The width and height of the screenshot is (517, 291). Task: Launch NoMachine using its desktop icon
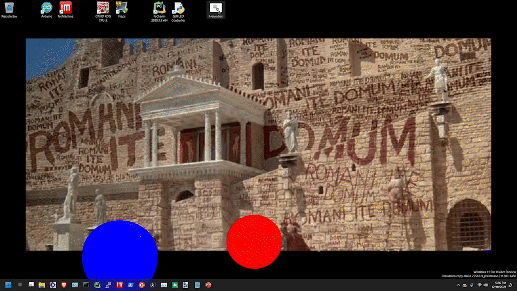(65, 8)
